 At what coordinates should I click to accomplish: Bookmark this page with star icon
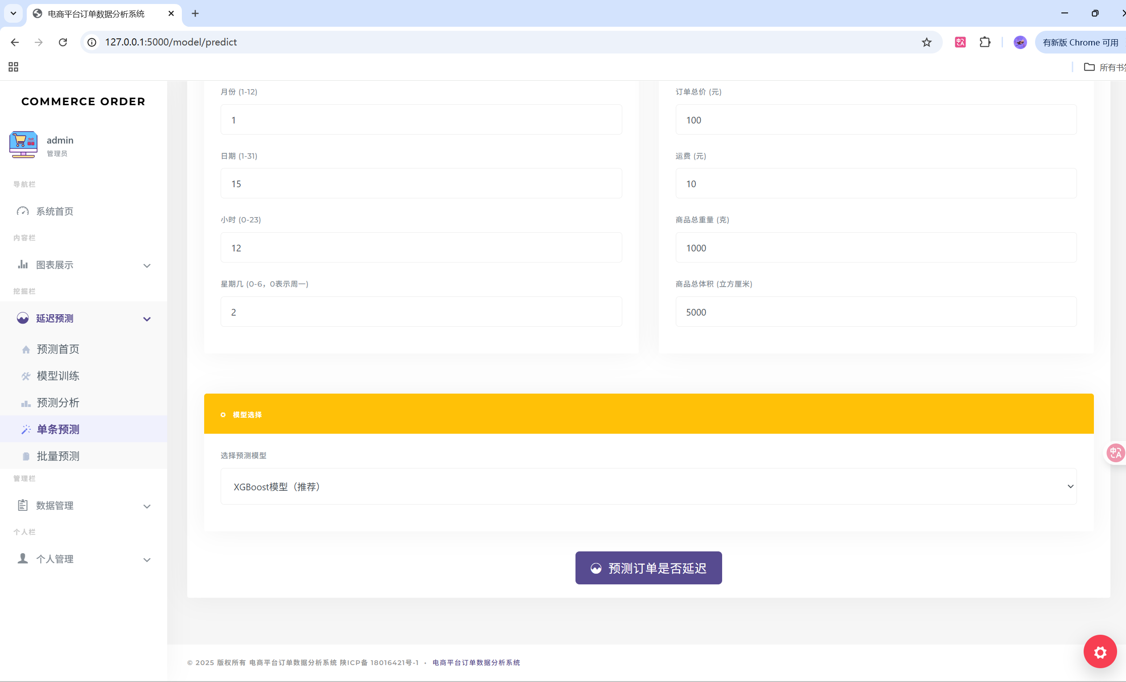pos(926,42)
